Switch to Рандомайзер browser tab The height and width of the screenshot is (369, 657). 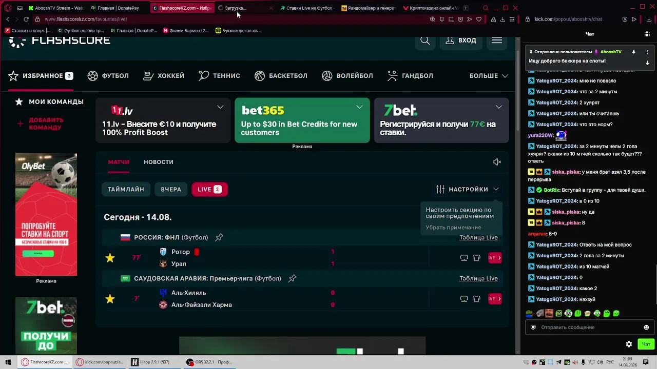(368, 8)
